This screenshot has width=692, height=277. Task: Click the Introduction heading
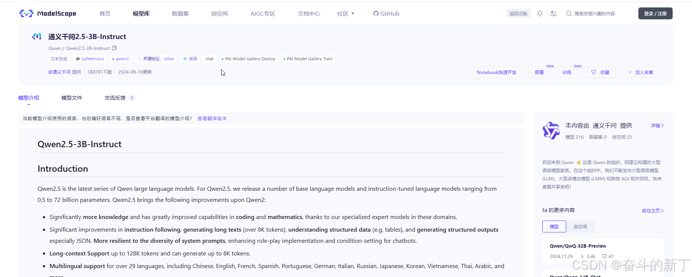click(63, 169)
